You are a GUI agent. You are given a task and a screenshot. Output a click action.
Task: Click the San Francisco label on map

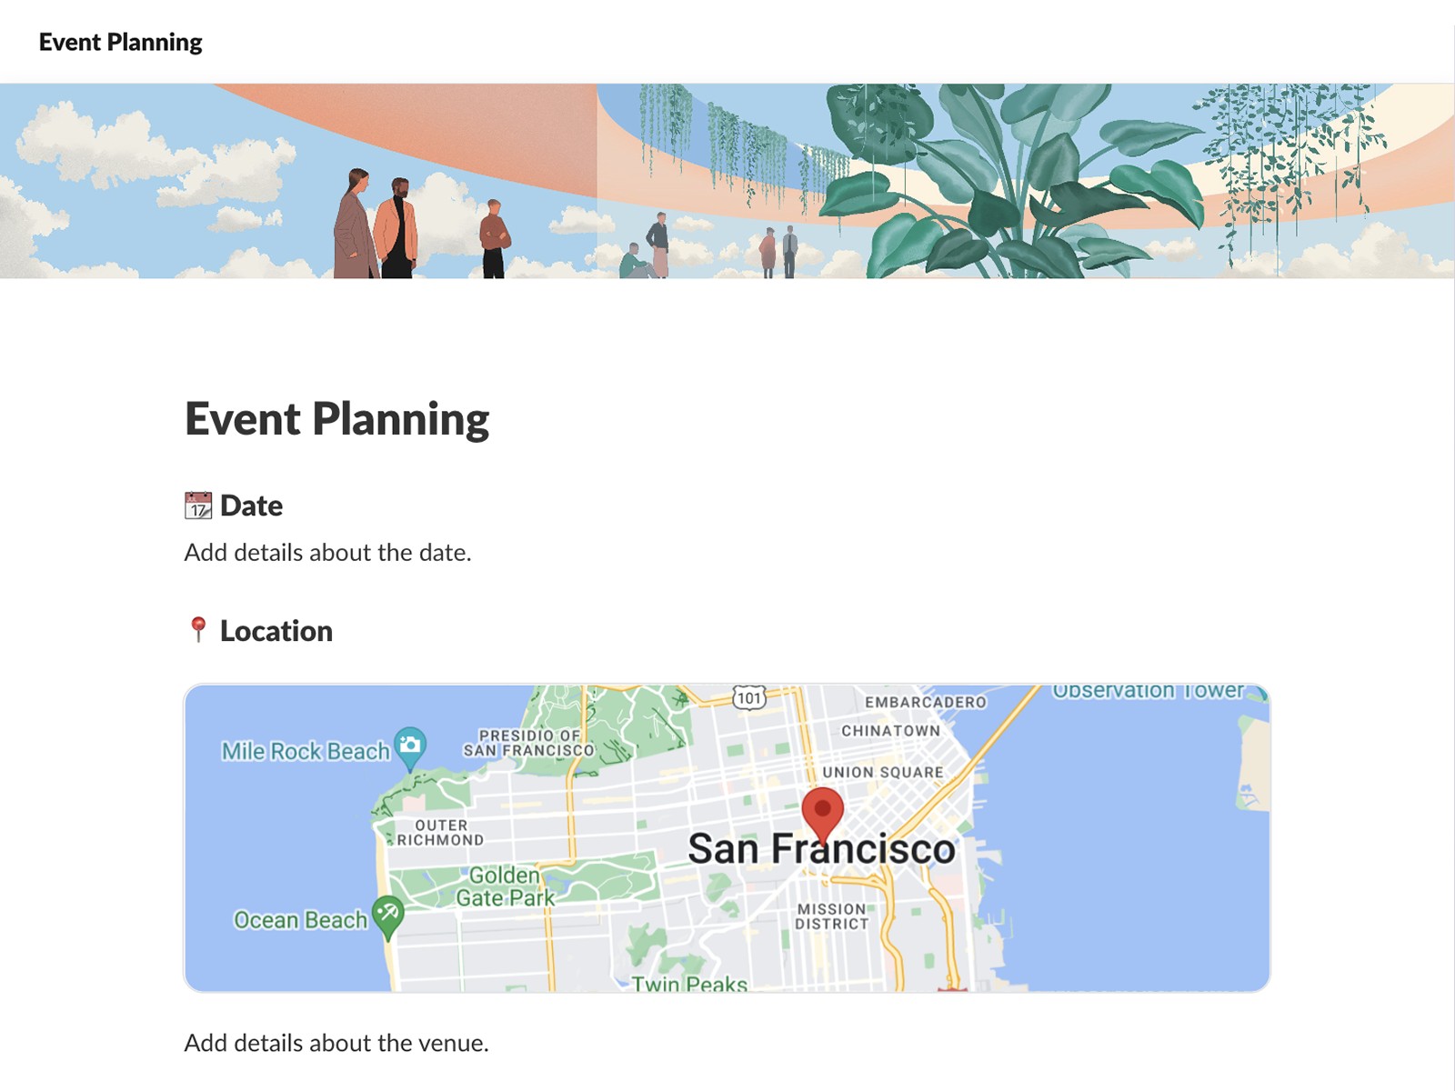[822, 849]
